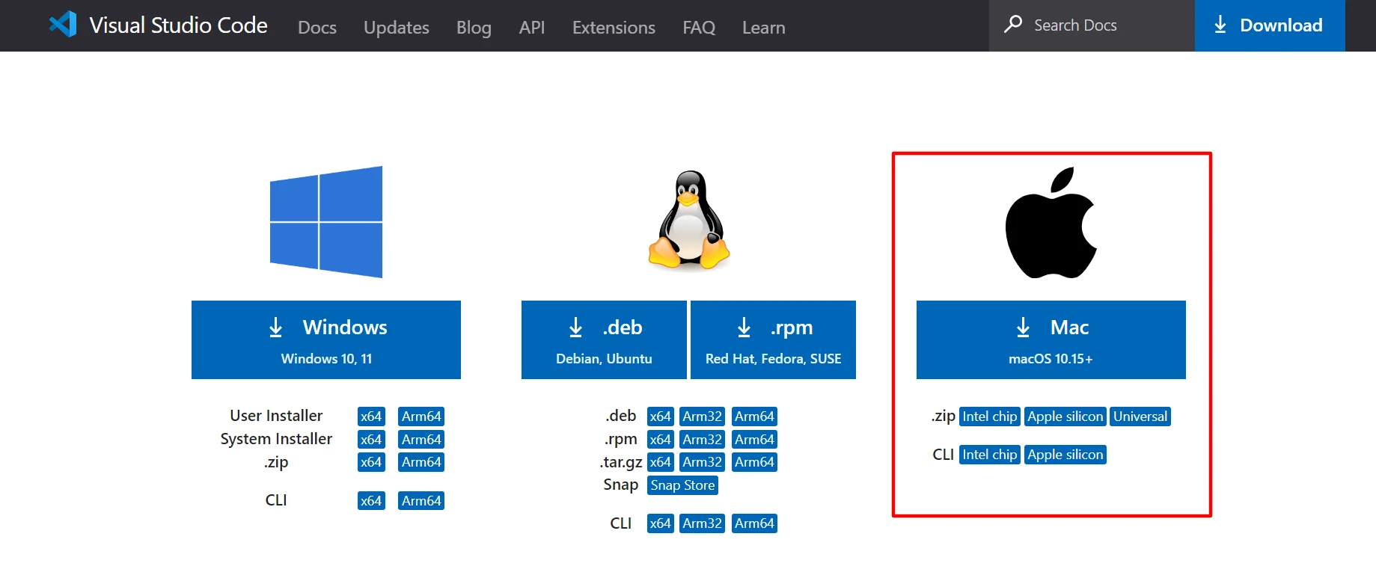1376x584 pixels.
Task: Pick Arm64 for Windows System Installer
Action: pos(421,440)
